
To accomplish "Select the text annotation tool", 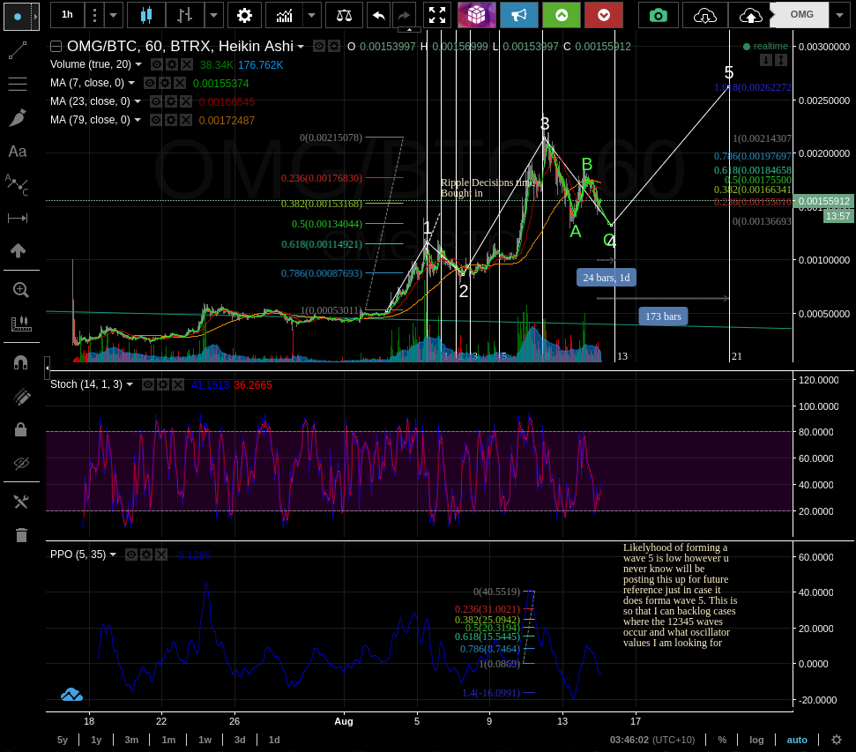I will point(18,152).
